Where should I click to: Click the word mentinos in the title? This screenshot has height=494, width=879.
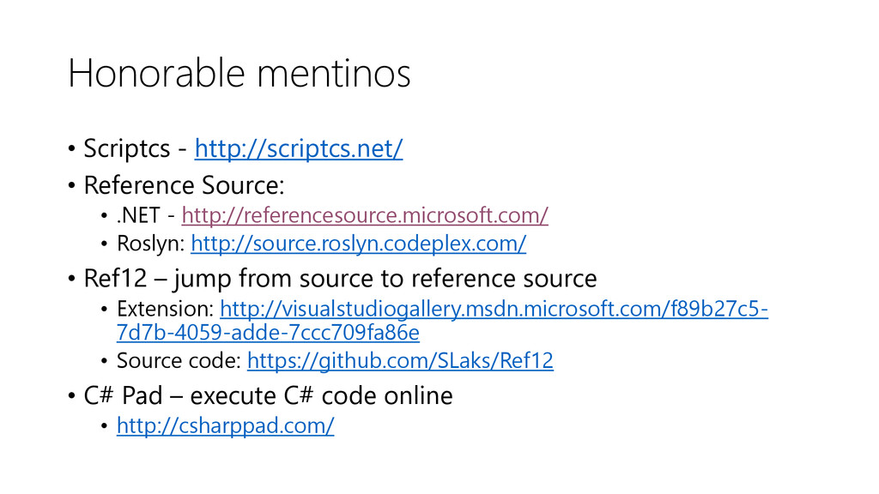334,74
